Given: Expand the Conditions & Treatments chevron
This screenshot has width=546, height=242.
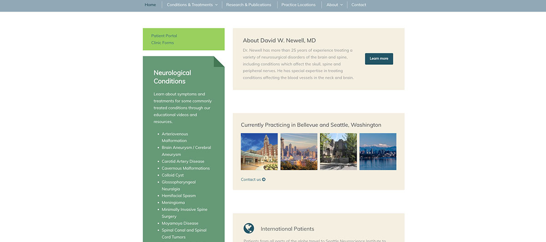Looking at the screenshot, I should point(216,5).
